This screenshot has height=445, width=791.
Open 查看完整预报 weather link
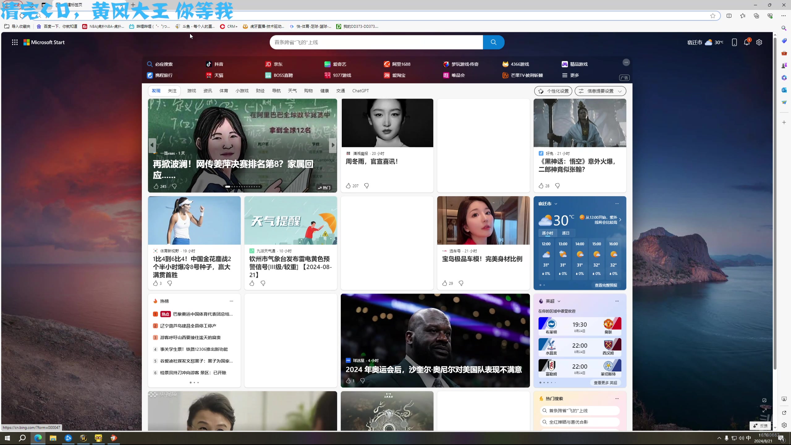coord(606,285)
